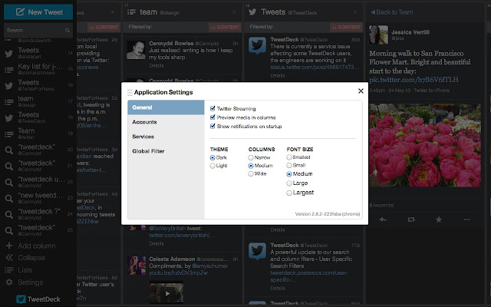Screen dimensions: 491x307
Task: Open pic.twitter.com/h7B6V6fTLH link
Action: [414, 80]
